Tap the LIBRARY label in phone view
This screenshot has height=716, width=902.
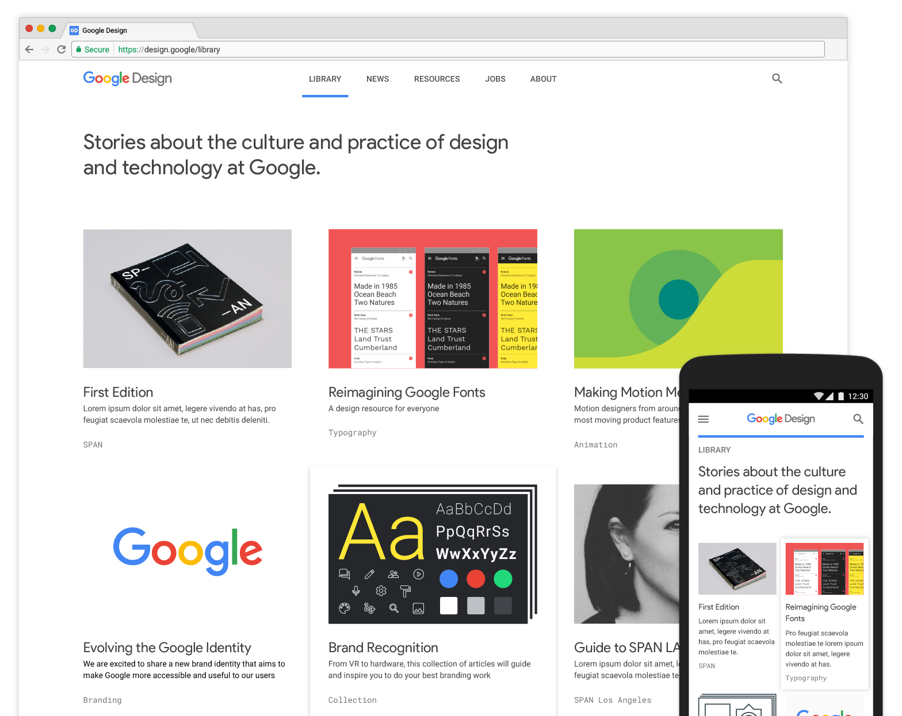714,450
